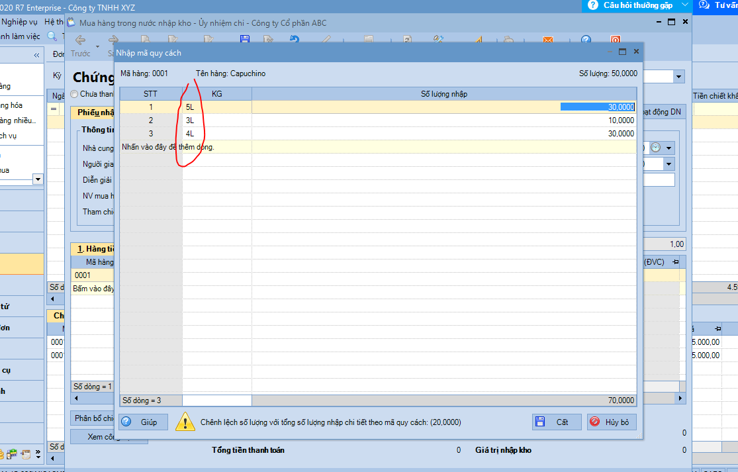Screen dimensions: 738x472
Task: Click the Trước back arrow in toolbar
Action: coord(81,42)
